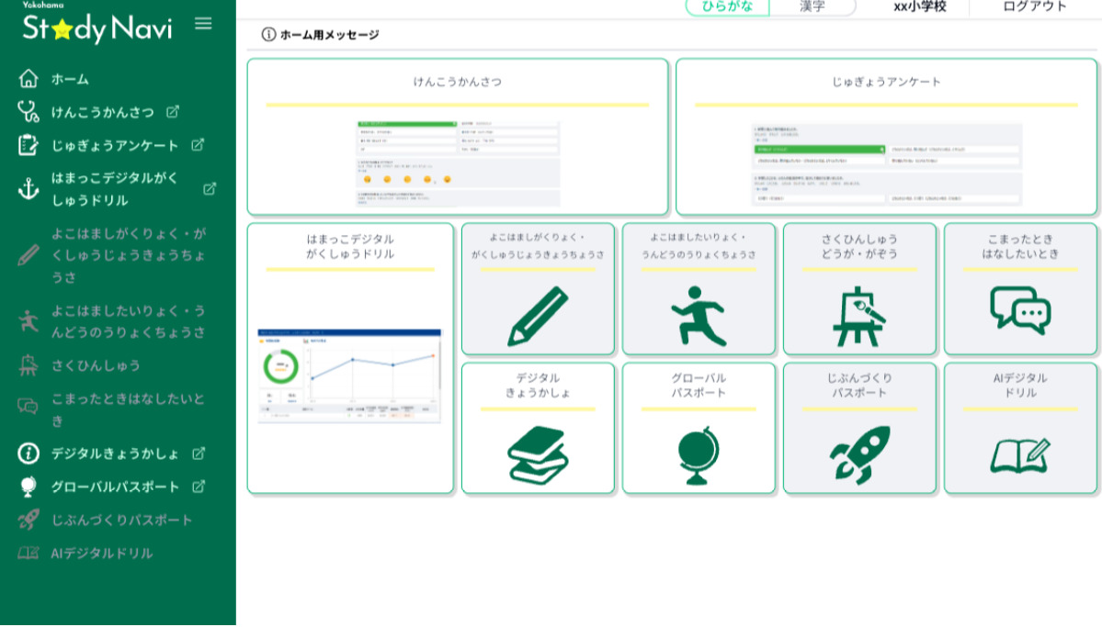
Task: Select ホーム in the sidebar
Action: tap(70, 79)
